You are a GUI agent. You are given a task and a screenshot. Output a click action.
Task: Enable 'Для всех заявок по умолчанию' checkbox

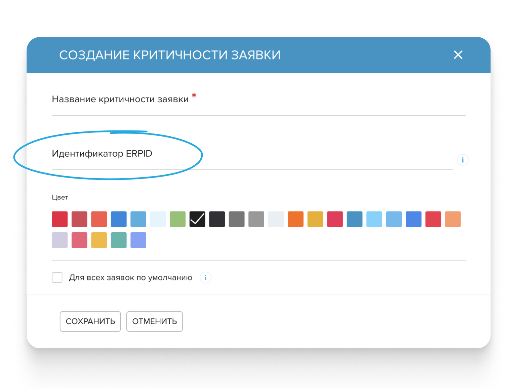(57, 278)
